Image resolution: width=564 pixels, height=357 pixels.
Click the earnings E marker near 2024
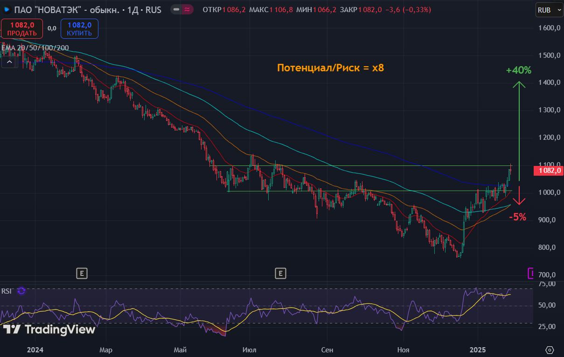tap(82, 273)
